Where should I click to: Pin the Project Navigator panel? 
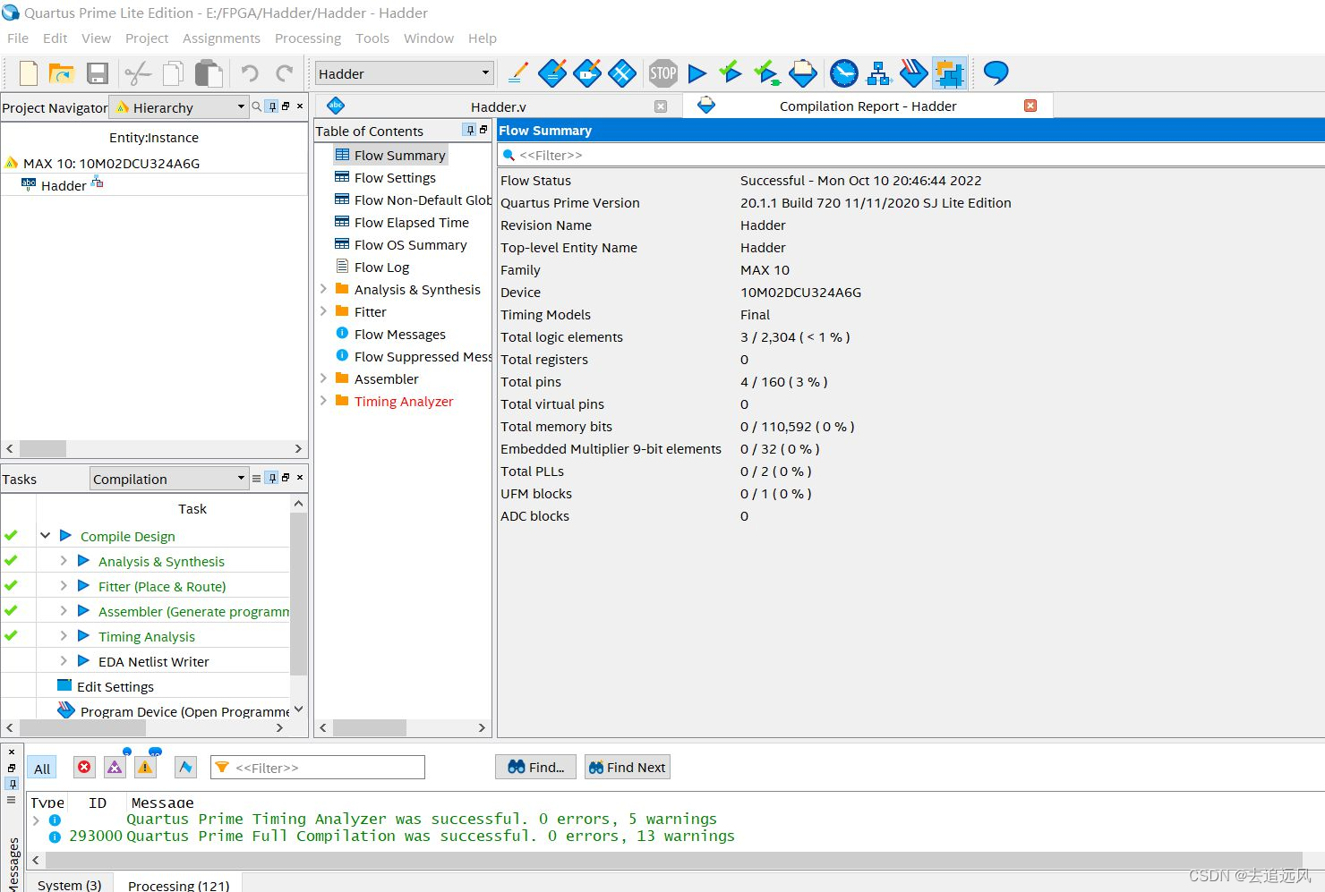272,106
